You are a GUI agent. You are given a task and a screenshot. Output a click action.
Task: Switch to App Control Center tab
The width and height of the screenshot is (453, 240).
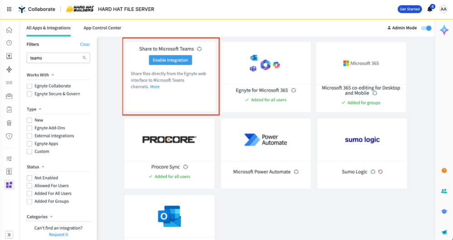pos(102,28)
